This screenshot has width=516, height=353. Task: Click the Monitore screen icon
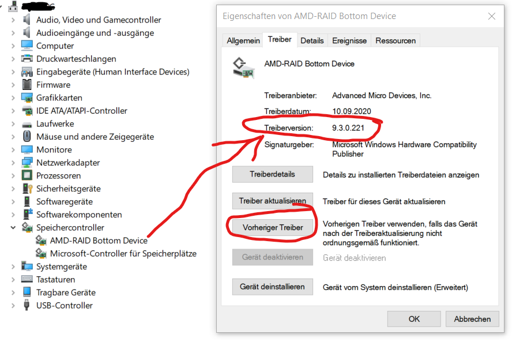[27, 149]
